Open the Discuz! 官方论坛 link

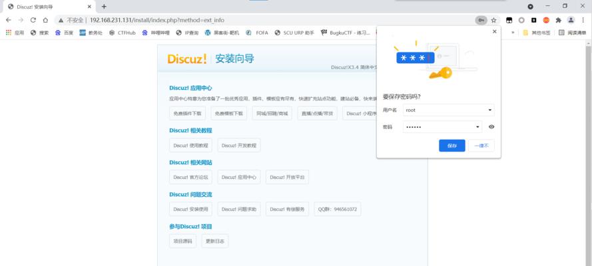[190, 177]
